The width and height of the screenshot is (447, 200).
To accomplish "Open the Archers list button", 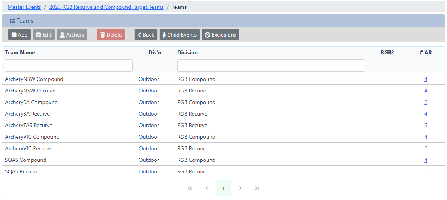I will [72, 35].
